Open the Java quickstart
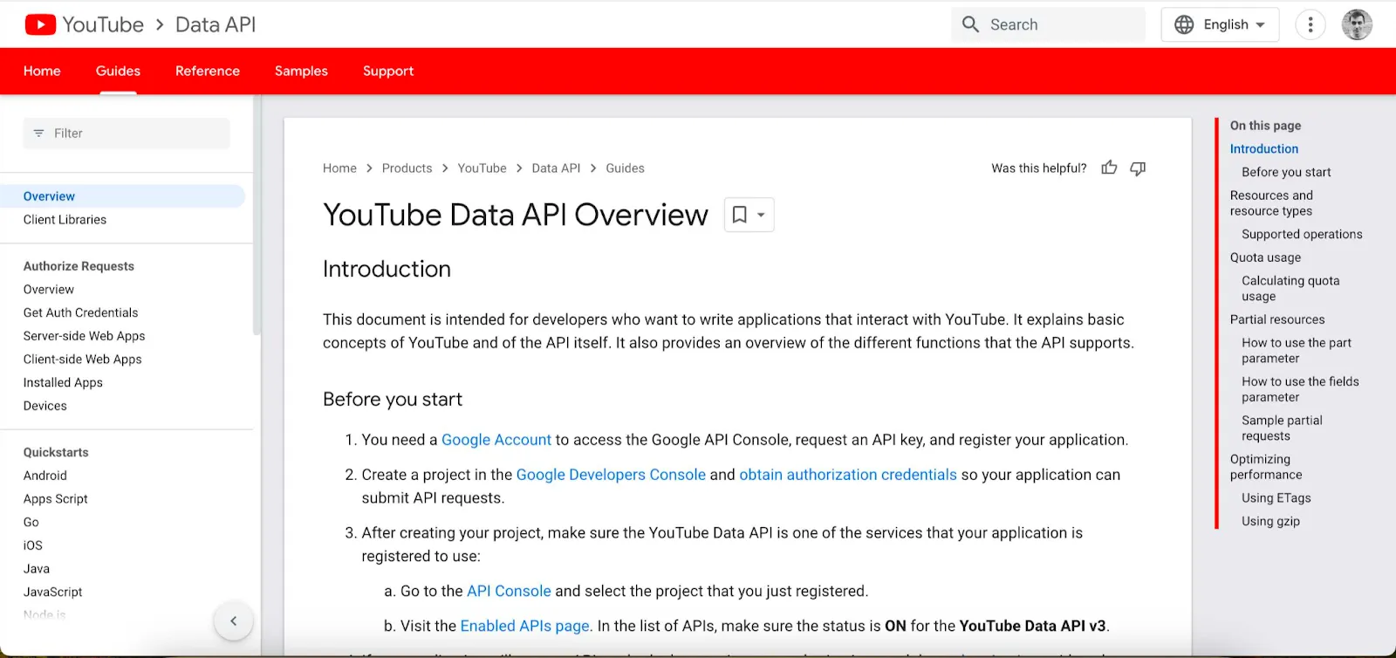The image size is (1396, 658). (37, 569)
